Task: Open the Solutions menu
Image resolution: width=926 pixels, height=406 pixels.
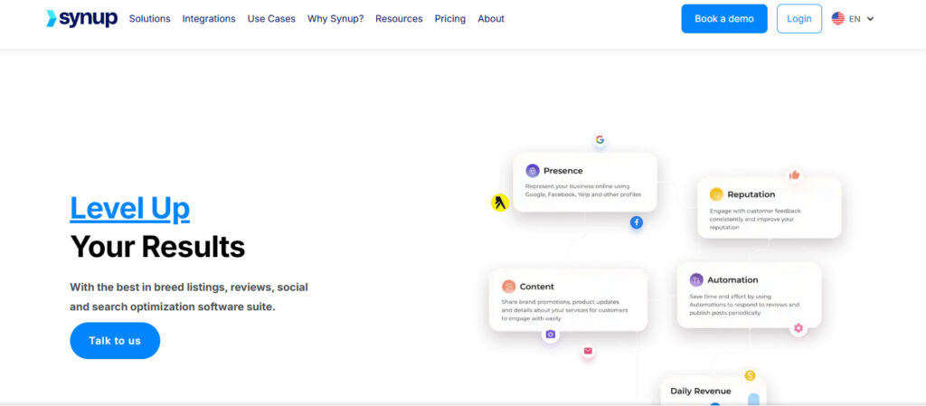Action: tap(149, 18)
